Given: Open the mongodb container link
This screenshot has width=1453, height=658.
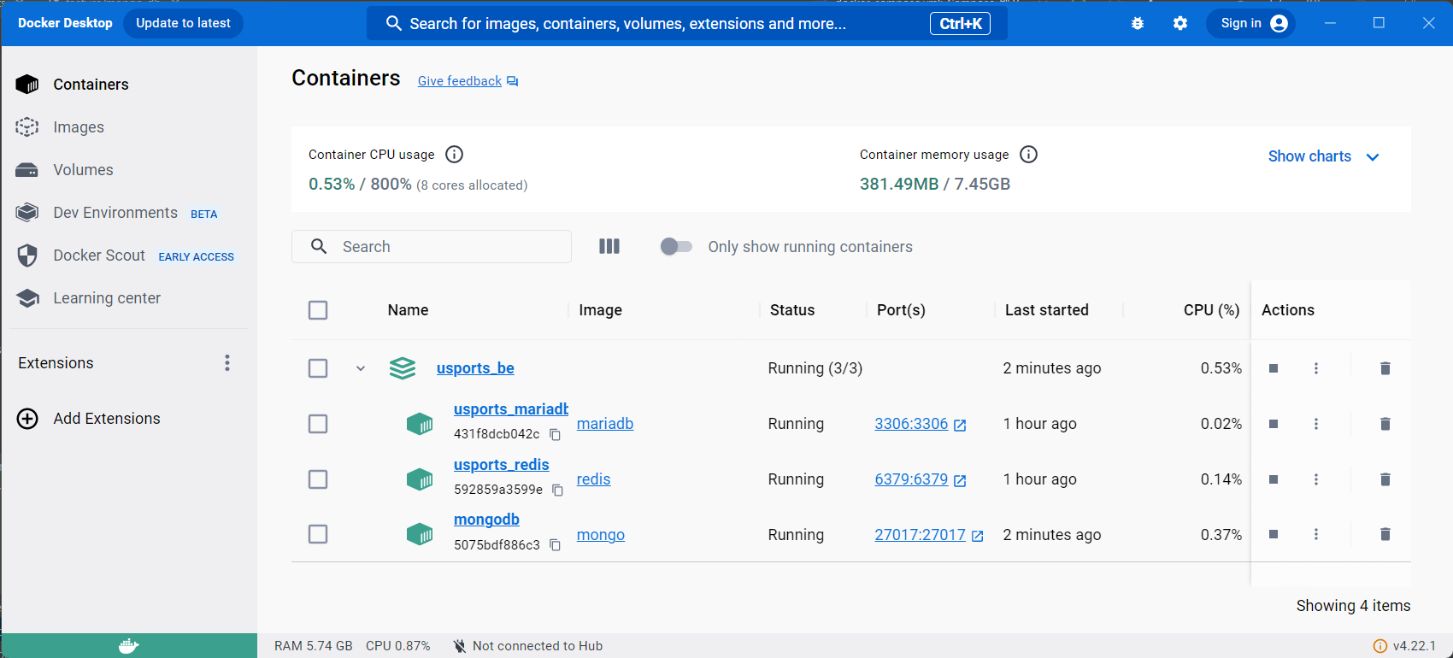Looking at the screenshot, I should coord(486,520).
